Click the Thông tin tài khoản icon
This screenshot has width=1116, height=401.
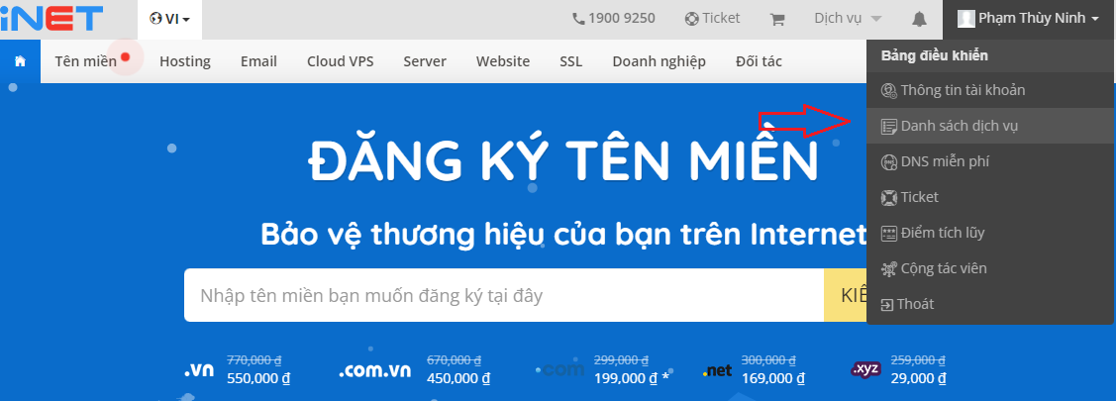[x=889, y=90]
